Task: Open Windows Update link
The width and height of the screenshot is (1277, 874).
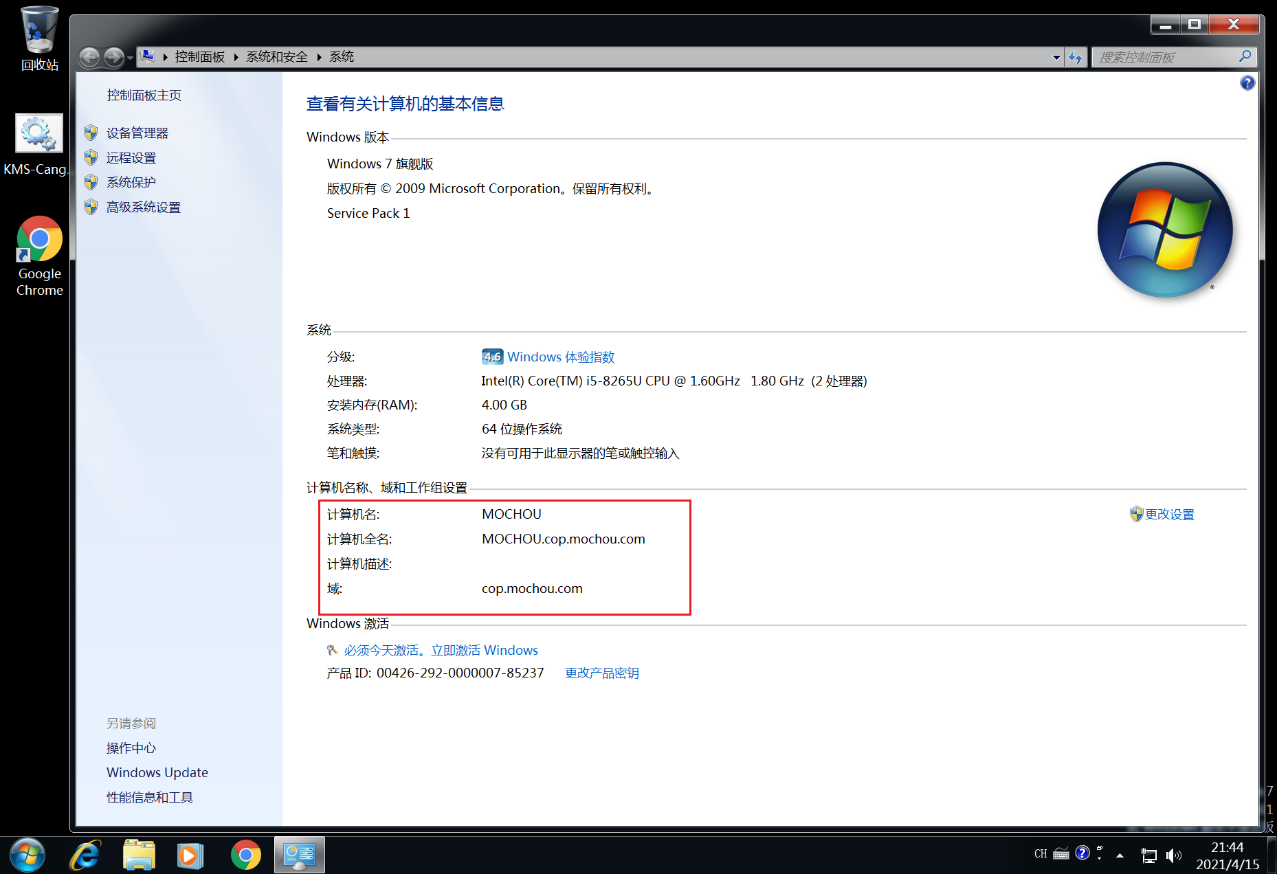Action: [x=157, y=773]
